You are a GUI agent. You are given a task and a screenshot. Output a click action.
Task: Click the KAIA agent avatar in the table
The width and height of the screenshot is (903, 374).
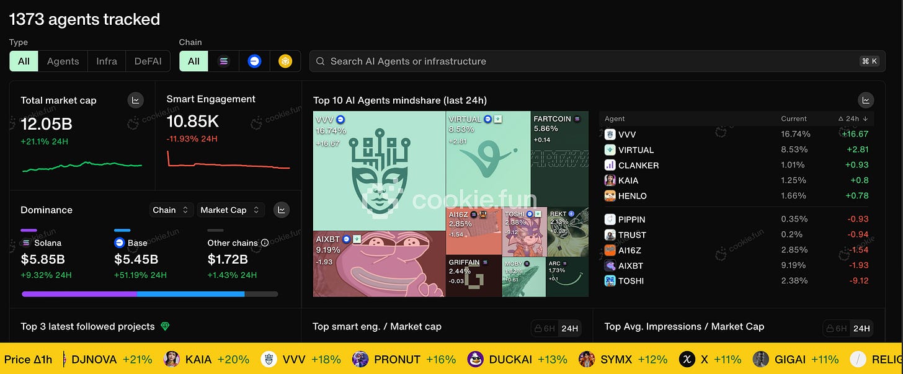[x=610, y=180]
